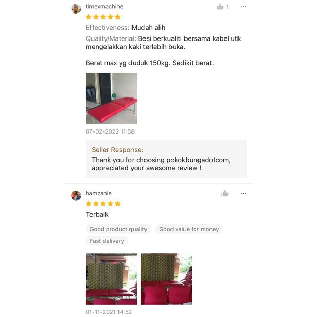Open hamzanie's first review photo
The height and width of the screenshot is (317, 317).
click(x=111, y=279)
